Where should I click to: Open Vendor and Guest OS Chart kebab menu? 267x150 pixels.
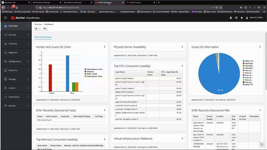(x=105, y=47)
